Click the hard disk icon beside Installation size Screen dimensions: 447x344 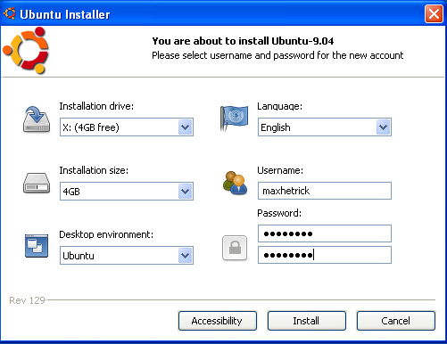[37, 183]
